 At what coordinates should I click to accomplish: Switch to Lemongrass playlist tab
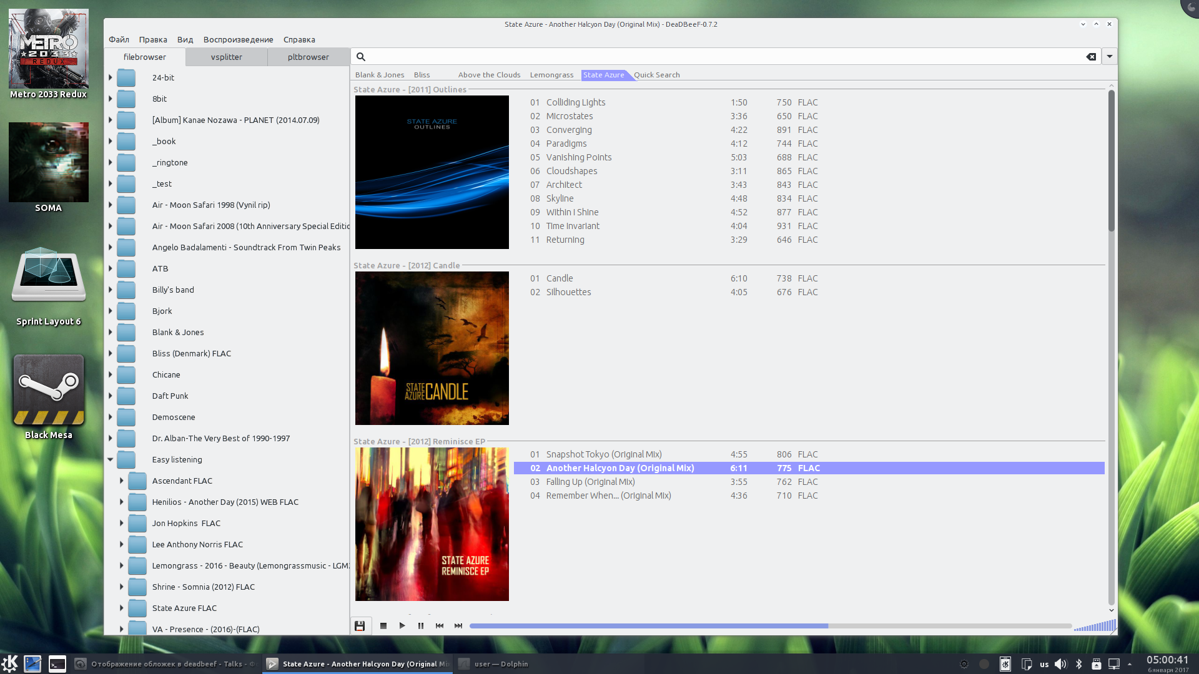point(552,75)
